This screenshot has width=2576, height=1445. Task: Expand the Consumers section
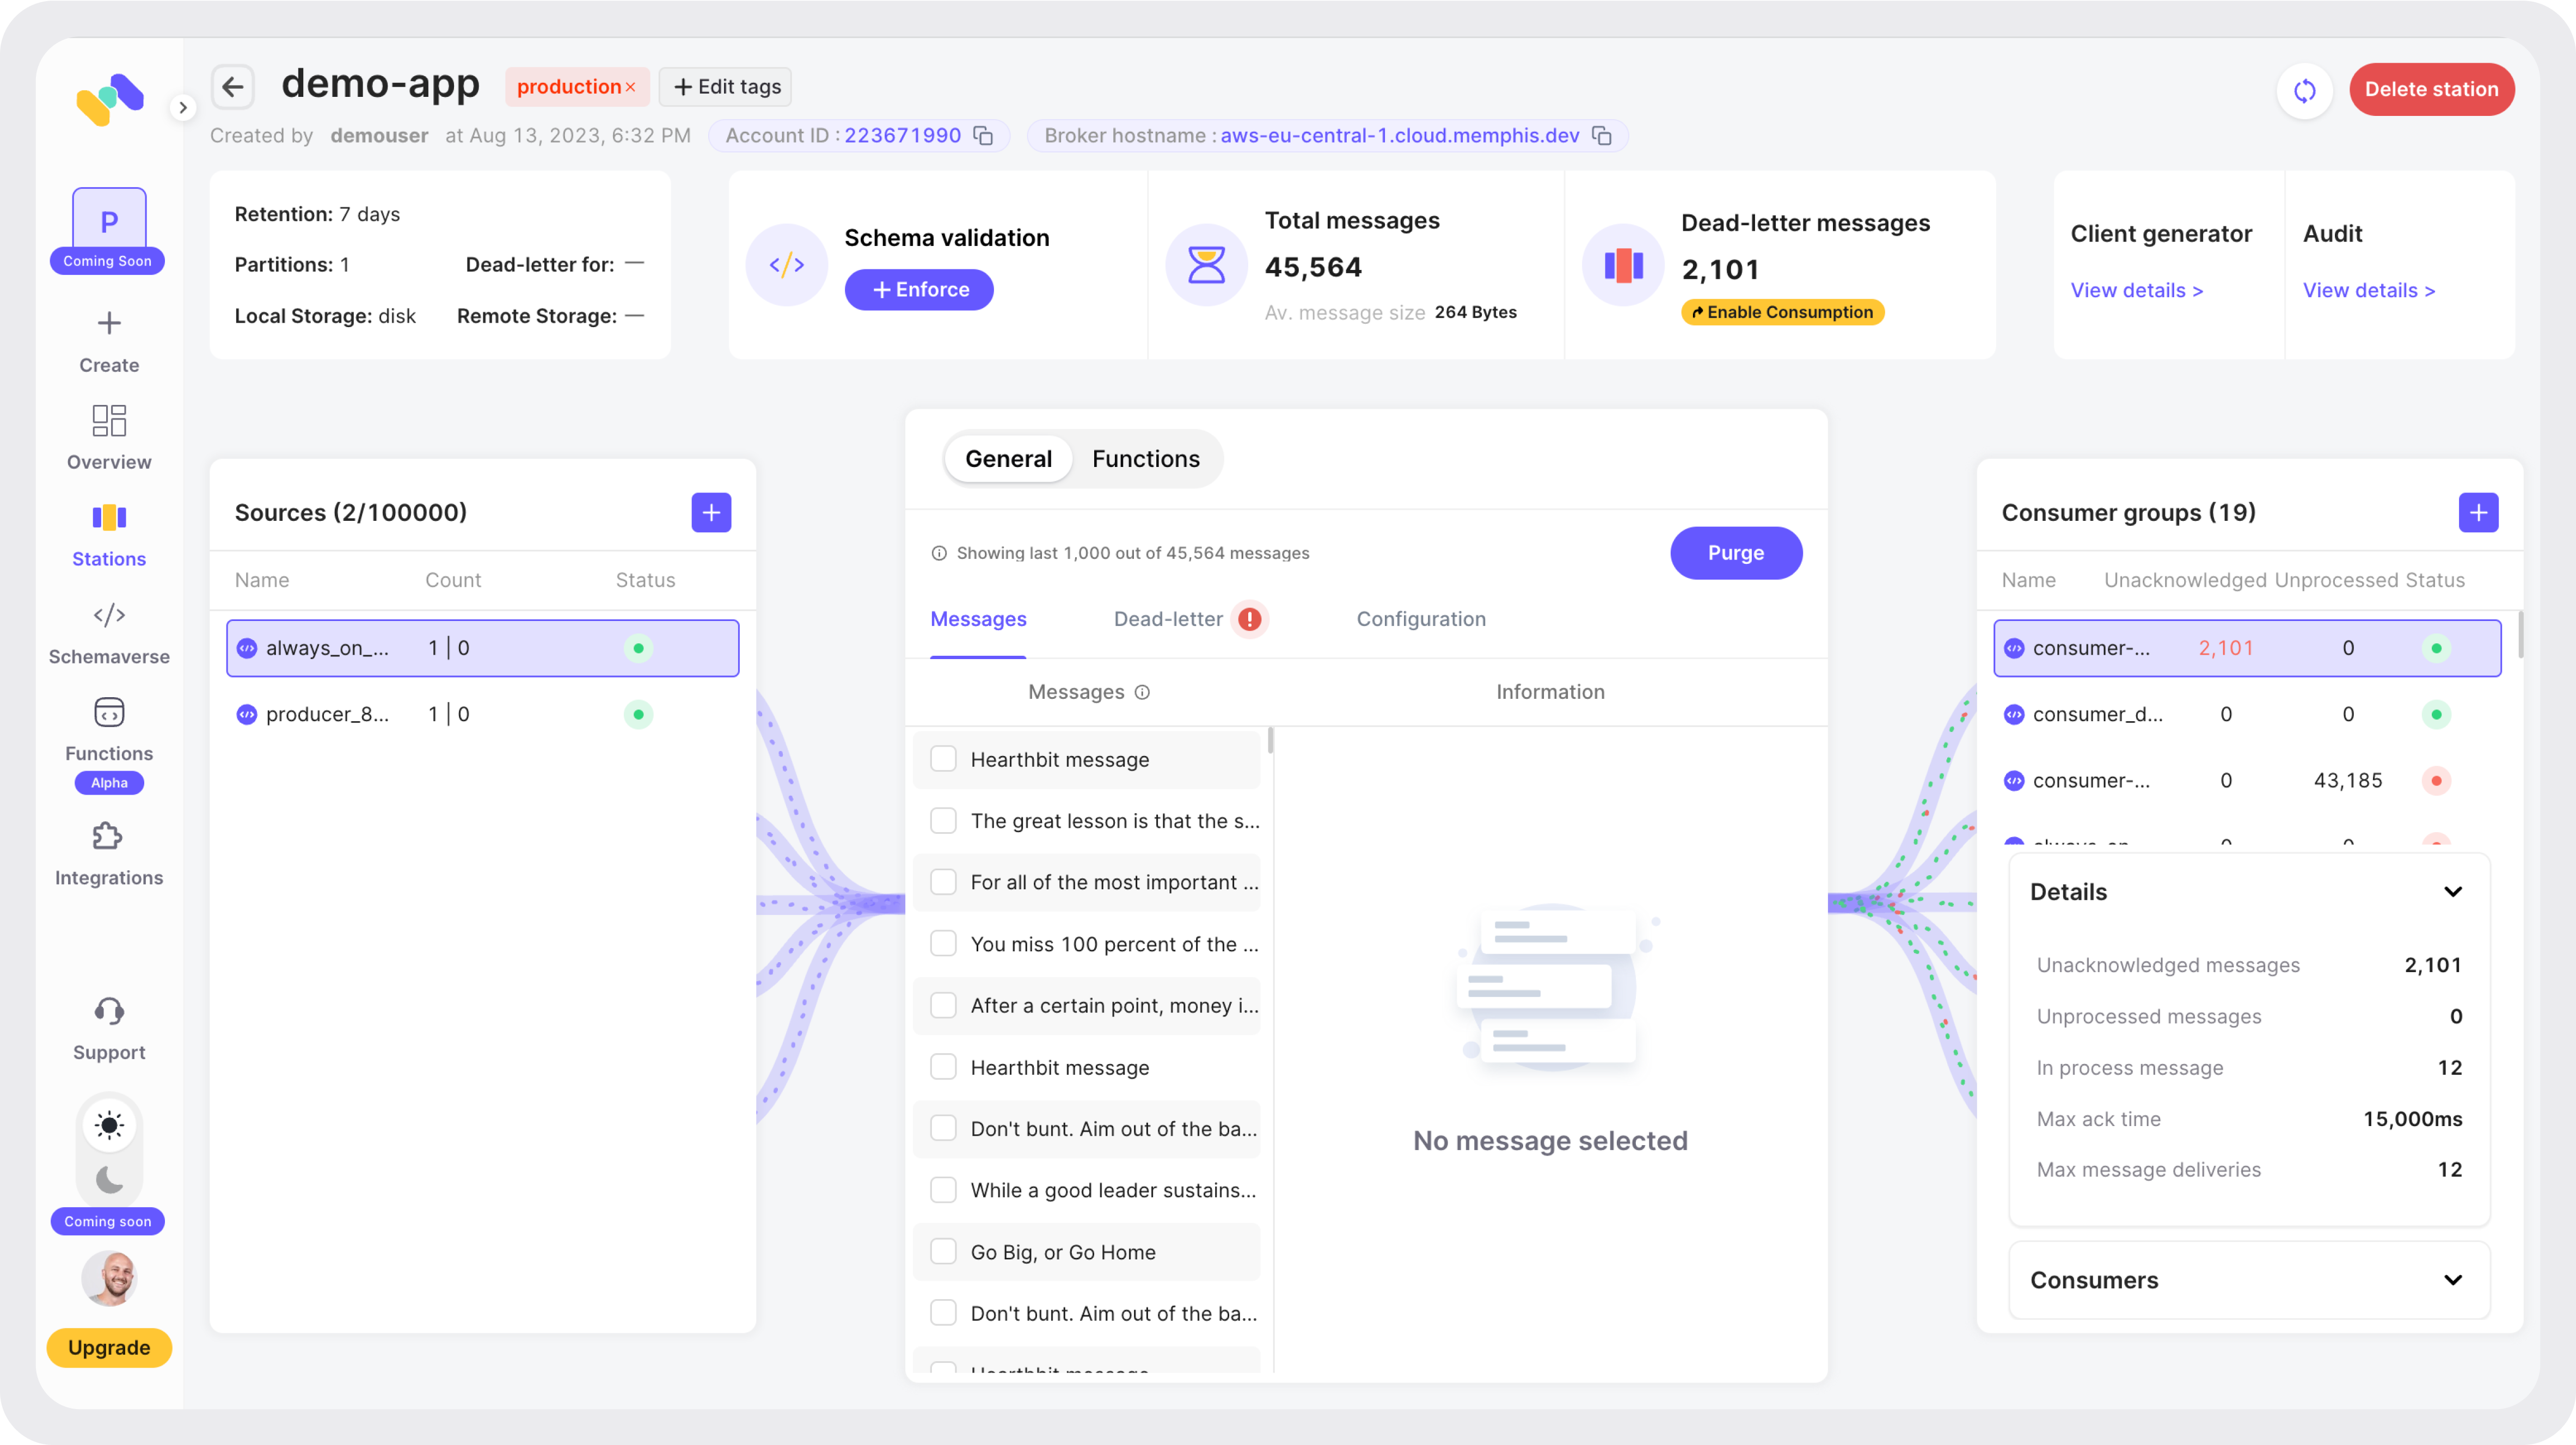pos(2452,1280)
